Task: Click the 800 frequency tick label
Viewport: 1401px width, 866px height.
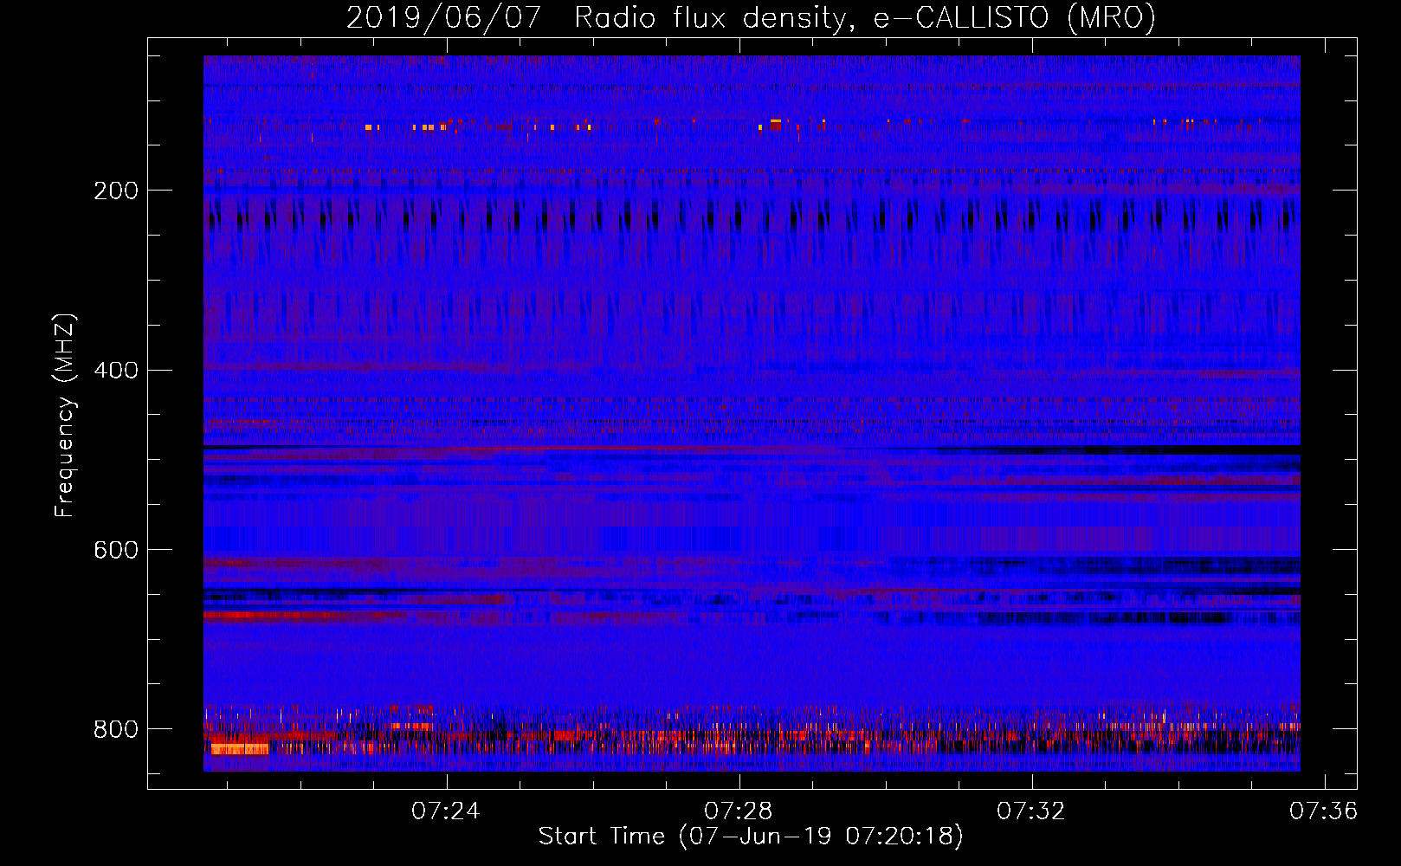Action: point(116,729)
